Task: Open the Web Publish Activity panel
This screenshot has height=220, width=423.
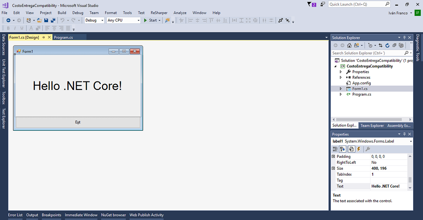Action: click(x=146, y=215)
